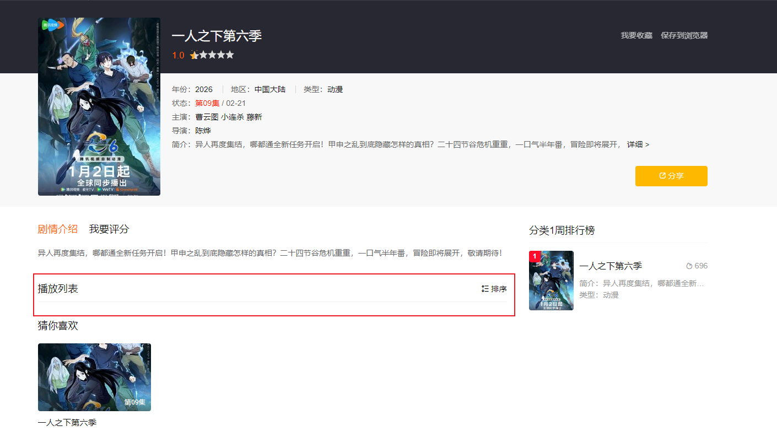
Task: Click actor 小连杀
Action: (233, 117)
